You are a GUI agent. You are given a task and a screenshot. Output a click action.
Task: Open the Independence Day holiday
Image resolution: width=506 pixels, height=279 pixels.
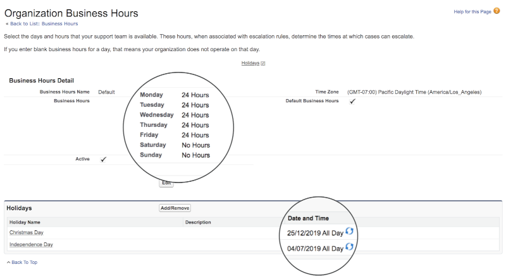tap(31, 244)
